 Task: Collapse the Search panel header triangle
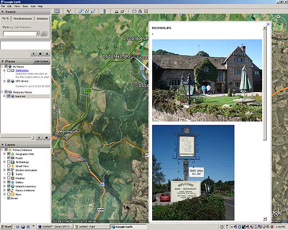coord(2,11)
